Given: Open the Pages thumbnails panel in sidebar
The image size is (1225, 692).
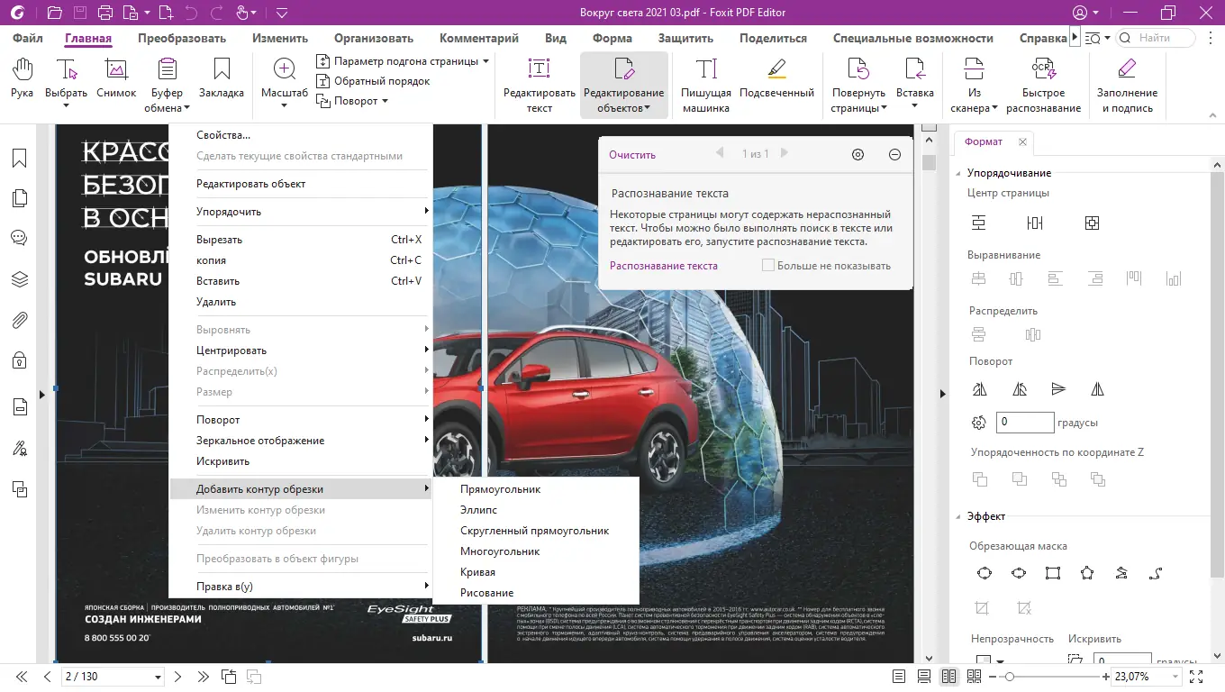Looking at the screenshot, I should pyautogui.click(x=19, y=199).
